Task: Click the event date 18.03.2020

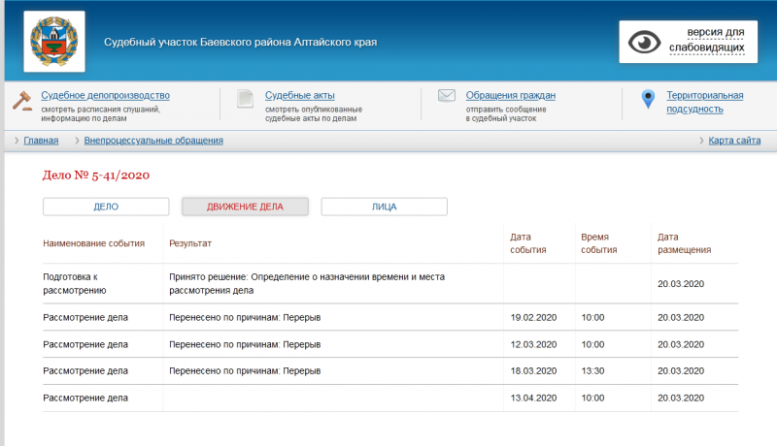Action: pyautogui.click(x=533, y=370)
